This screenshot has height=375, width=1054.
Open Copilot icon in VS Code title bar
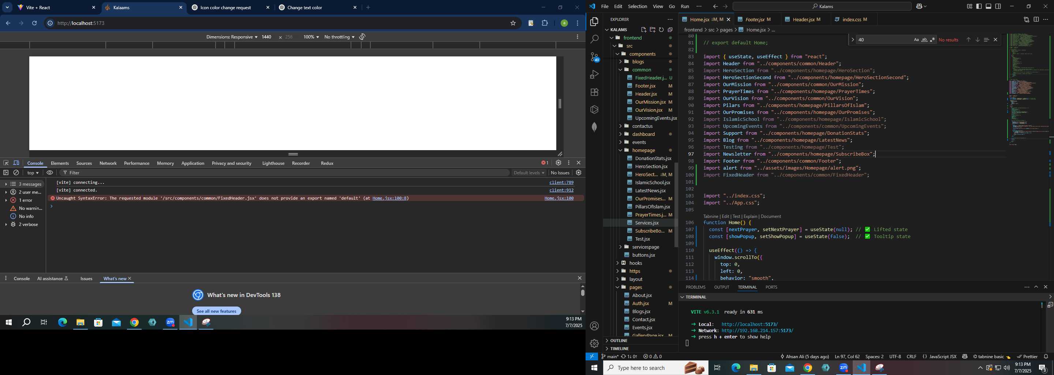[919, 7]
